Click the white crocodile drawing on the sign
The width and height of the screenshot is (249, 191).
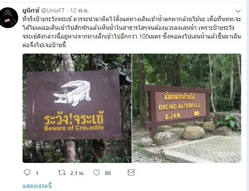pos(72,93)
